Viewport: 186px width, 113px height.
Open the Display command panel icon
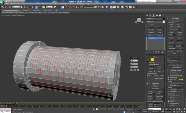click(160, 15)
